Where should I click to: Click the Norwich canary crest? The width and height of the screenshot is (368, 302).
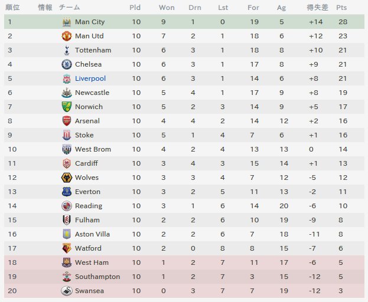click(67, 107)
